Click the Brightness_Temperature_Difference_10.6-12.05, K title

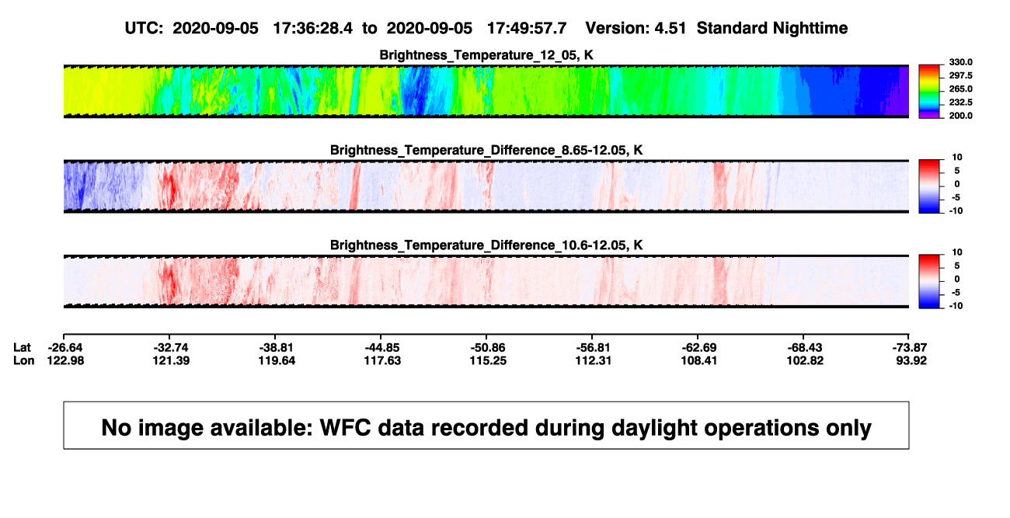(486, 245)
